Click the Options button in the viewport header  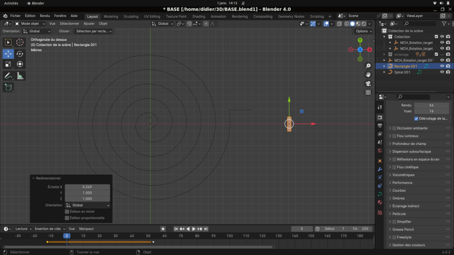[x=363, y=31]
